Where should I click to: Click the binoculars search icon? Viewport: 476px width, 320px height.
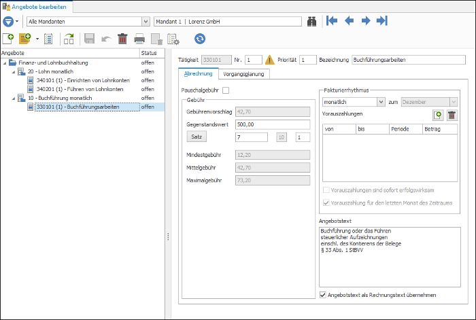pos(311,22)
